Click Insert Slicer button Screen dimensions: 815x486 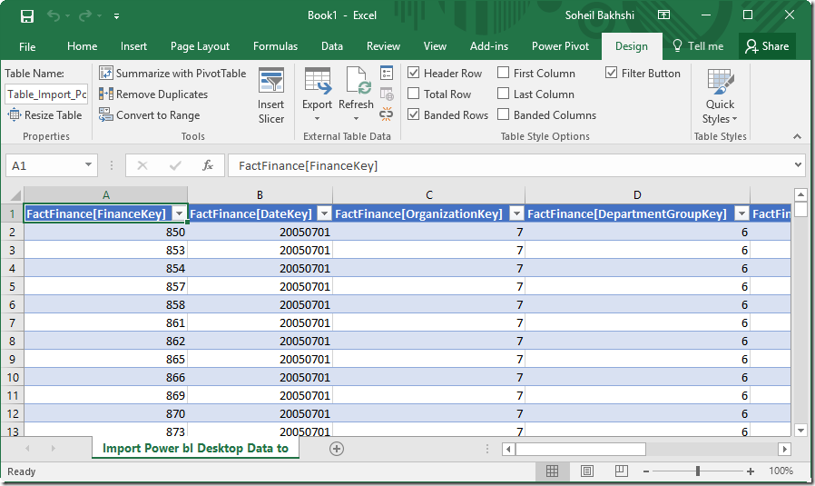click(x=271, y=96)
